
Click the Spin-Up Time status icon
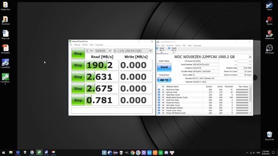point(159,92)
